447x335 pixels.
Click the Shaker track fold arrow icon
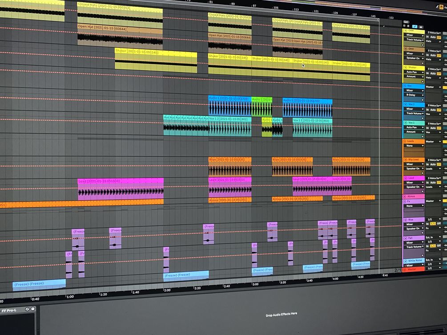(x=406, y=67)
